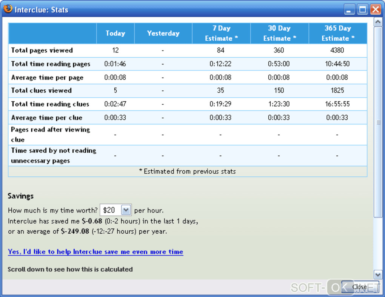385x297 pixels.
Task: Click the 0:12:22 cell
Action: (220, 64)
